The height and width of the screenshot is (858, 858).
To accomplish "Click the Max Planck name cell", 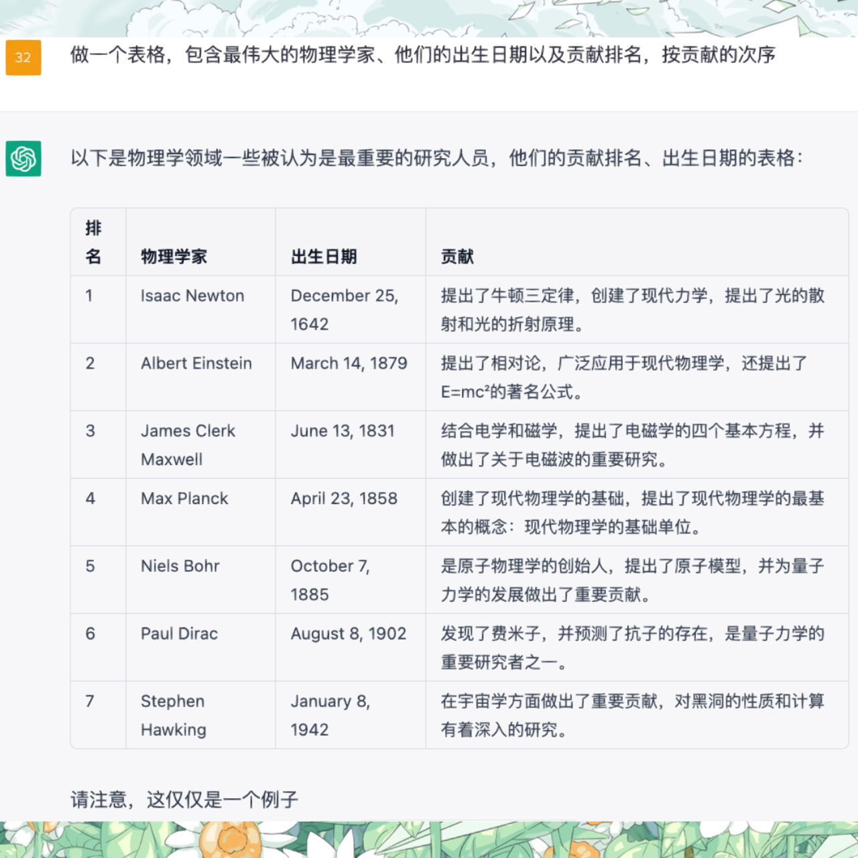I will pos(184,499).
